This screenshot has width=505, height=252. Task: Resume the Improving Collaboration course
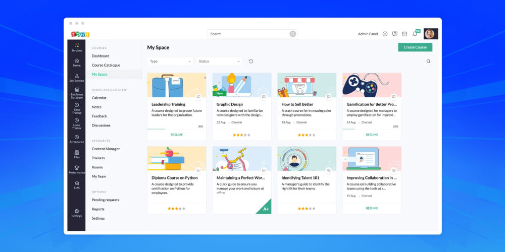[x=372, y=208]
